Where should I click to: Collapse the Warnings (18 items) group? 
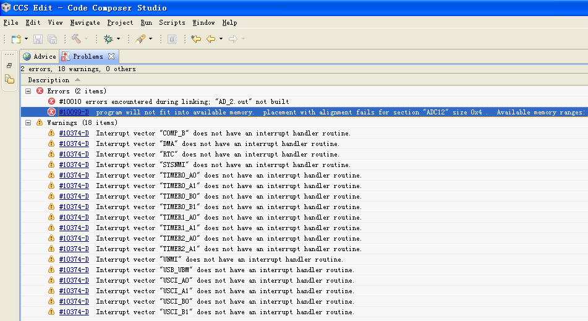click(x=28, y=122)
